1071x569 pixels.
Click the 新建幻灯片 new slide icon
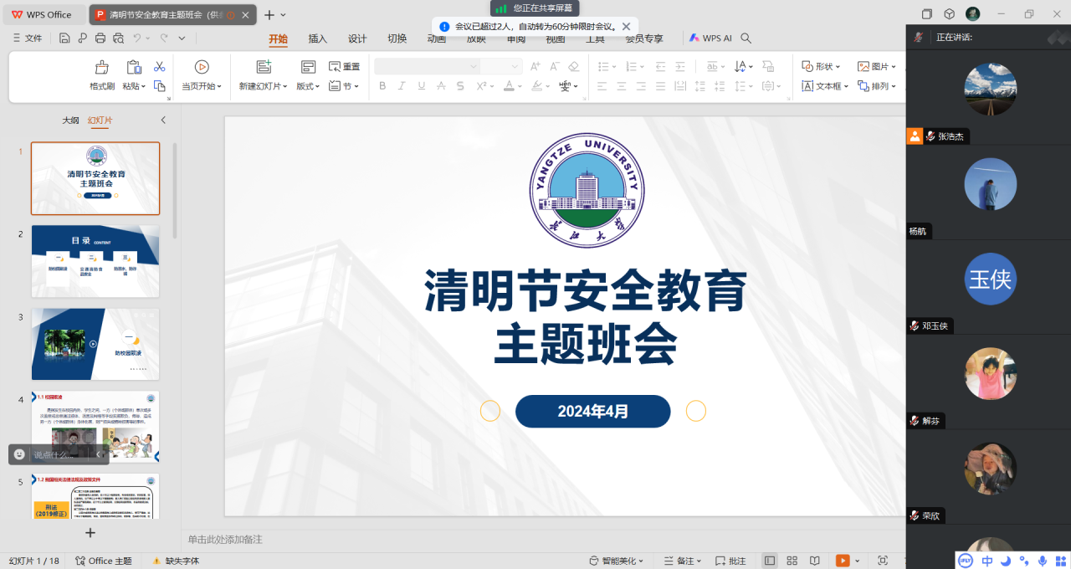click(264, 67)
